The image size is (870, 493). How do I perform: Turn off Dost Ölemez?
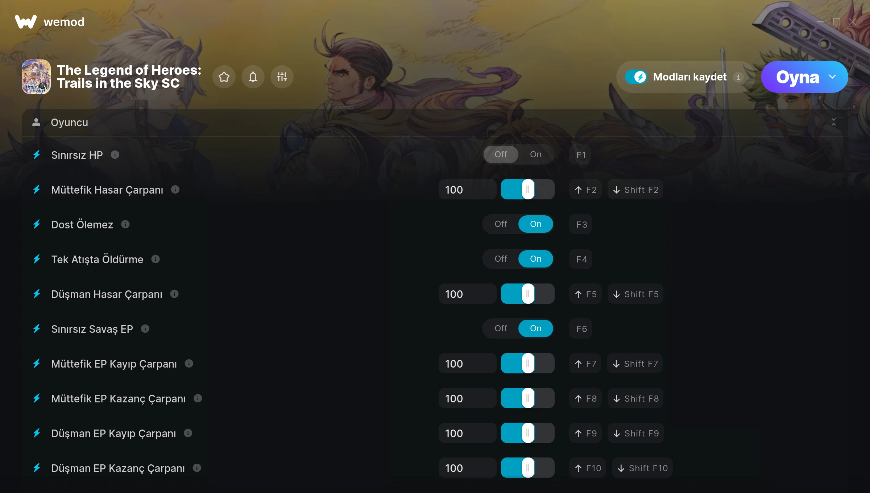coord(501,224)
